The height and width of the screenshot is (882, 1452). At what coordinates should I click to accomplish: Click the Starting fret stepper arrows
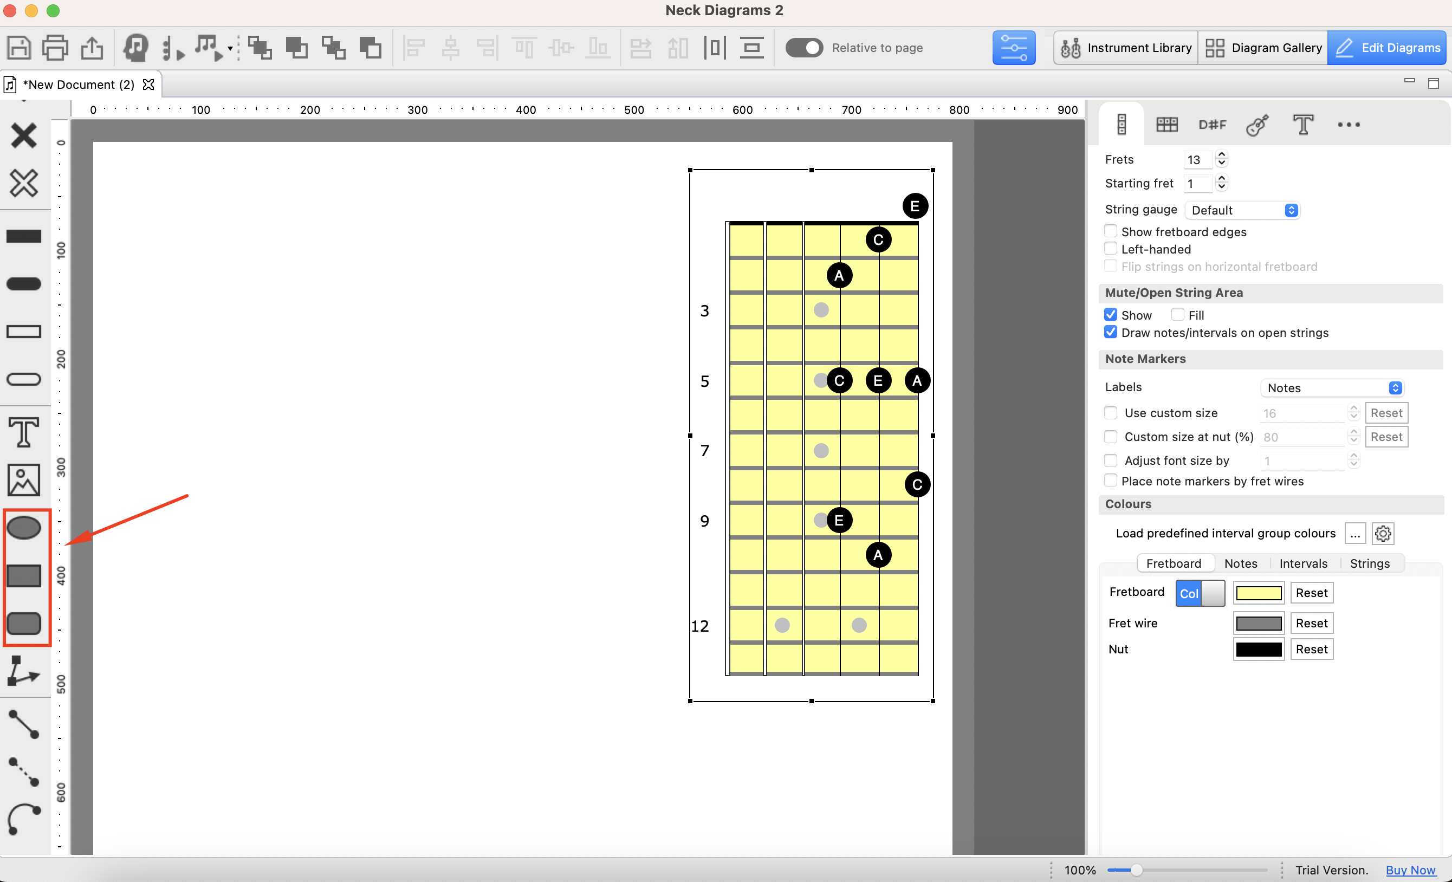coord(1222,183)
